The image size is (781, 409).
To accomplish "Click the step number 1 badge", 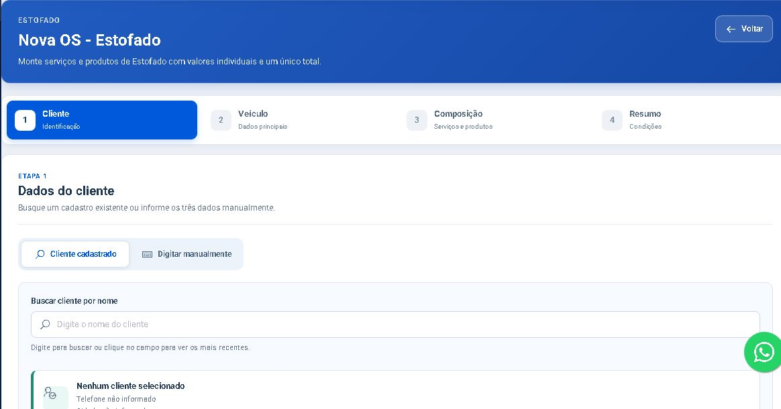I will tap(25, 120).
